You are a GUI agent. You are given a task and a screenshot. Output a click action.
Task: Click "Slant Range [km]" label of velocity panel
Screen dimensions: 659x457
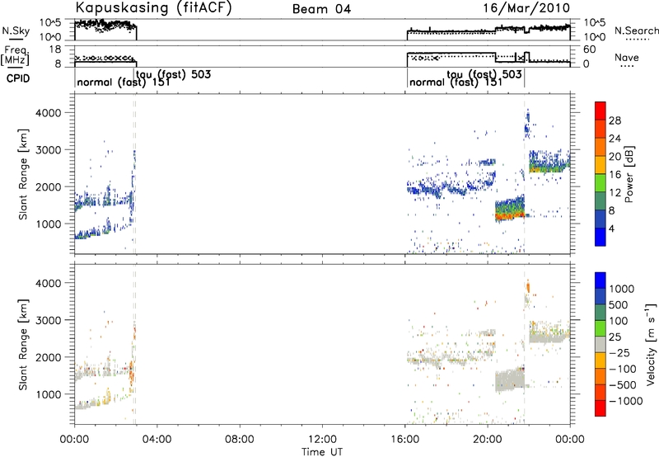23,344
